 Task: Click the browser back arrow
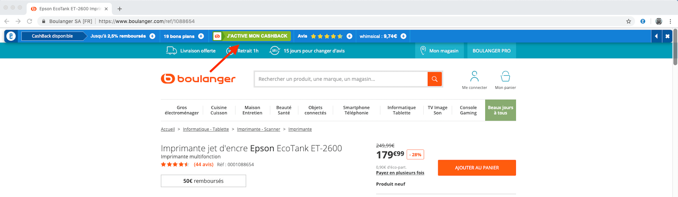(x=7, y=21)
